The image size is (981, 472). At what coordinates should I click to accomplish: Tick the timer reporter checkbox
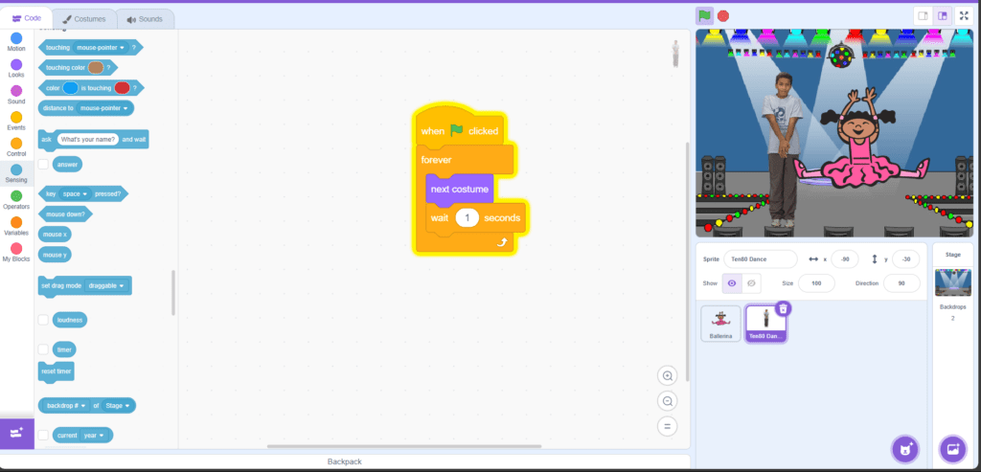(x=43, y=349)
